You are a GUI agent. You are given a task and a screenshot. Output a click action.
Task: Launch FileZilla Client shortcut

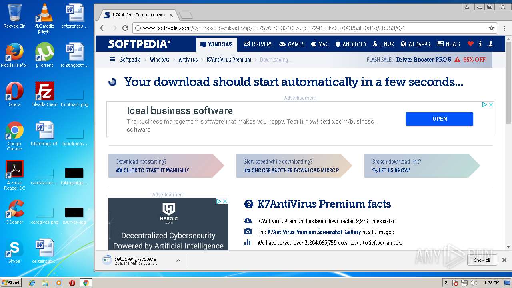44,94
